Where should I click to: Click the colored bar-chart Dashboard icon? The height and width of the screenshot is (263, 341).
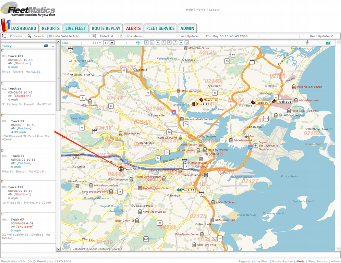point(5,25)
